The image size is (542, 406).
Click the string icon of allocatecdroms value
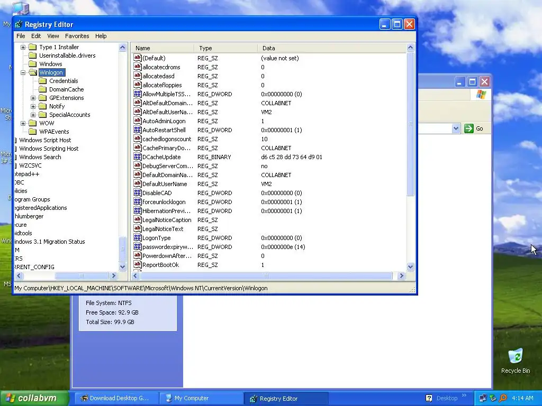(138, 67)
